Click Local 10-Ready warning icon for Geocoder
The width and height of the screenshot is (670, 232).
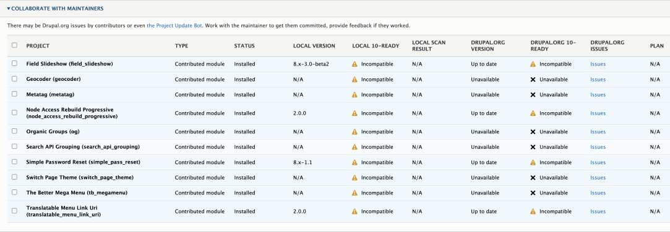[354, 80]
